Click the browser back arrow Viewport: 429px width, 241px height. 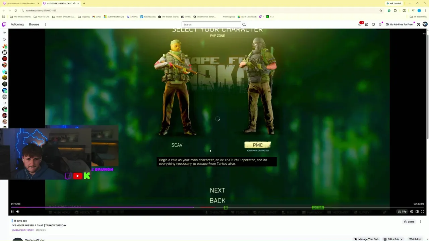click(x=4, y=10)
